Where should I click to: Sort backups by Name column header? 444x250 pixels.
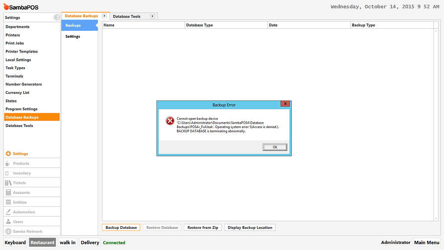click(144, 25)
